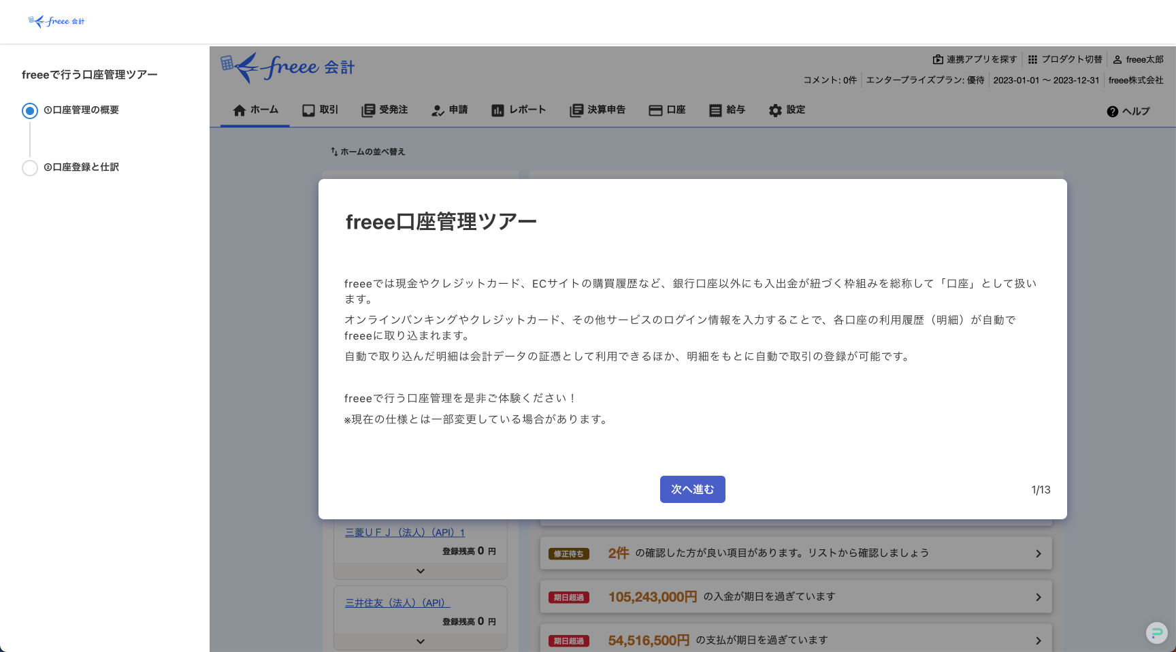The image size is (1176, 652).
Task: Click freee株式会社 company name
Action: pyautogui.click(x=1136, y=80)
